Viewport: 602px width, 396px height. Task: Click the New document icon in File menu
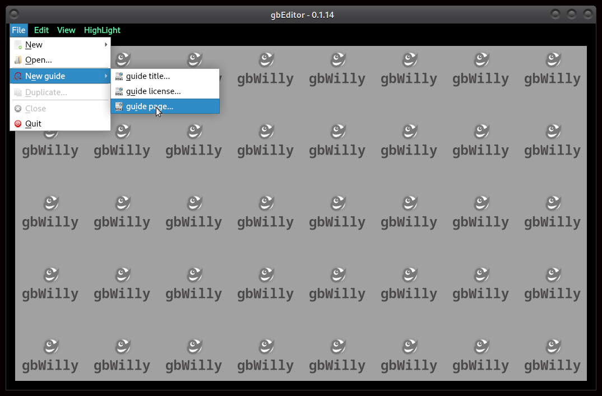[x=18, y=45]
